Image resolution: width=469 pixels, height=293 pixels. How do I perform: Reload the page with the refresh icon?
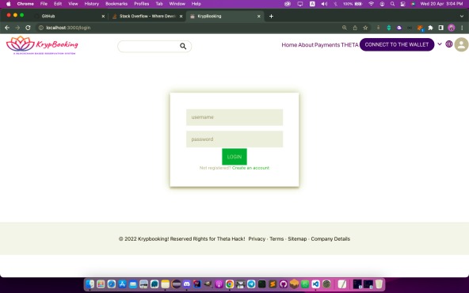tap(28, 28)
